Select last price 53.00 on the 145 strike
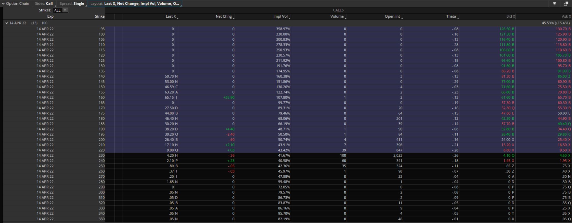Screen dimensions: 572x223 pos(169,82)
